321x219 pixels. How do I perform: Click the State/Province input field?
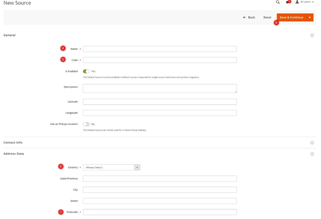point(160,179)
